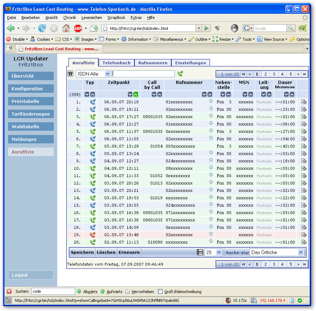Click the Speichern button

[82, 252]
